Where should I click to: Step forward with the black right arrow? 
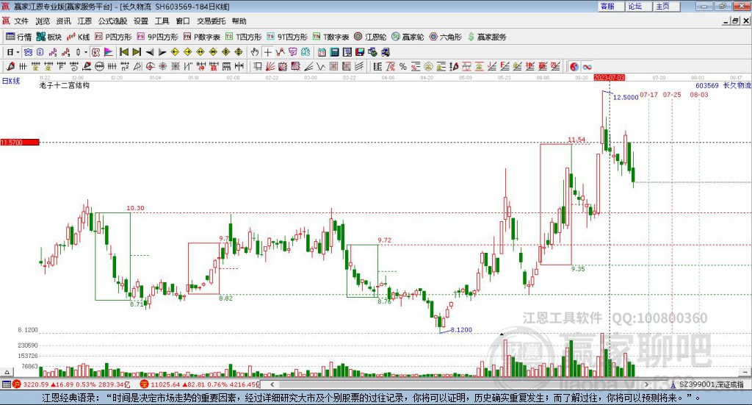(162, 52)
